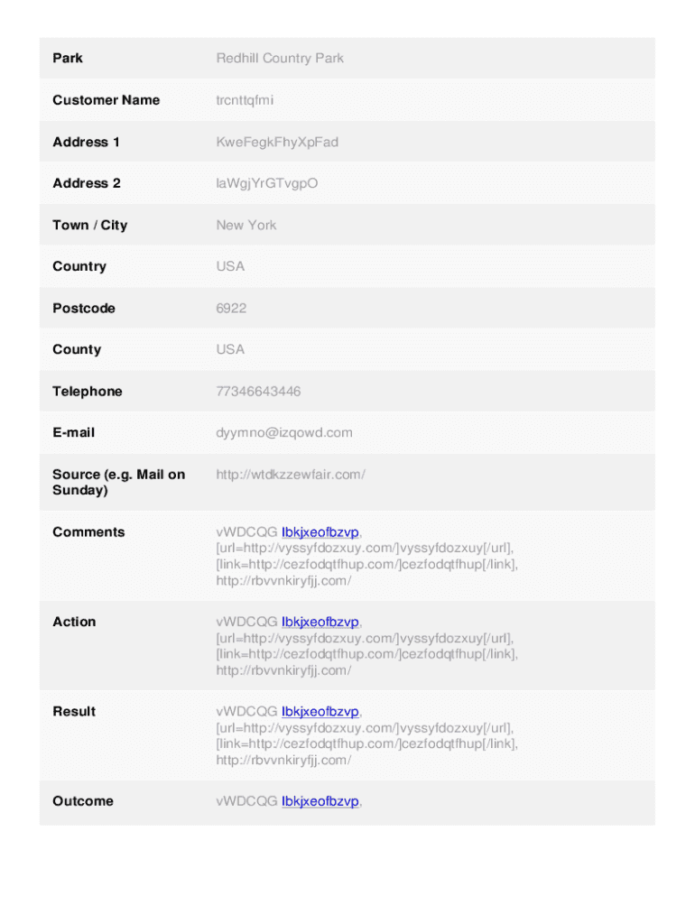The height and width of the screenshot is (924, 695).
Task: Click the USA value in Country row
Action: click(x=230, y=266)
